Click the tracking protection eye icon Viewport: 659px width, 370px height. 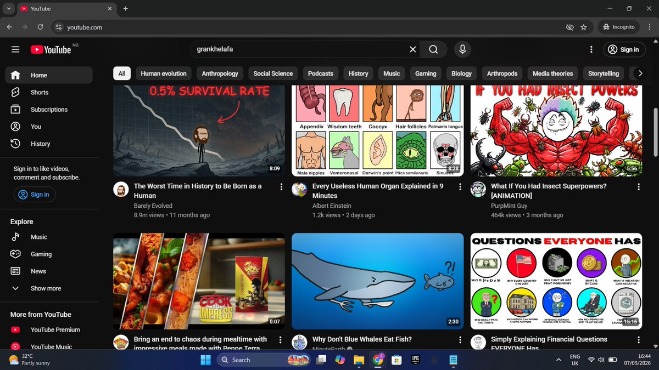(x=569, y=27)
